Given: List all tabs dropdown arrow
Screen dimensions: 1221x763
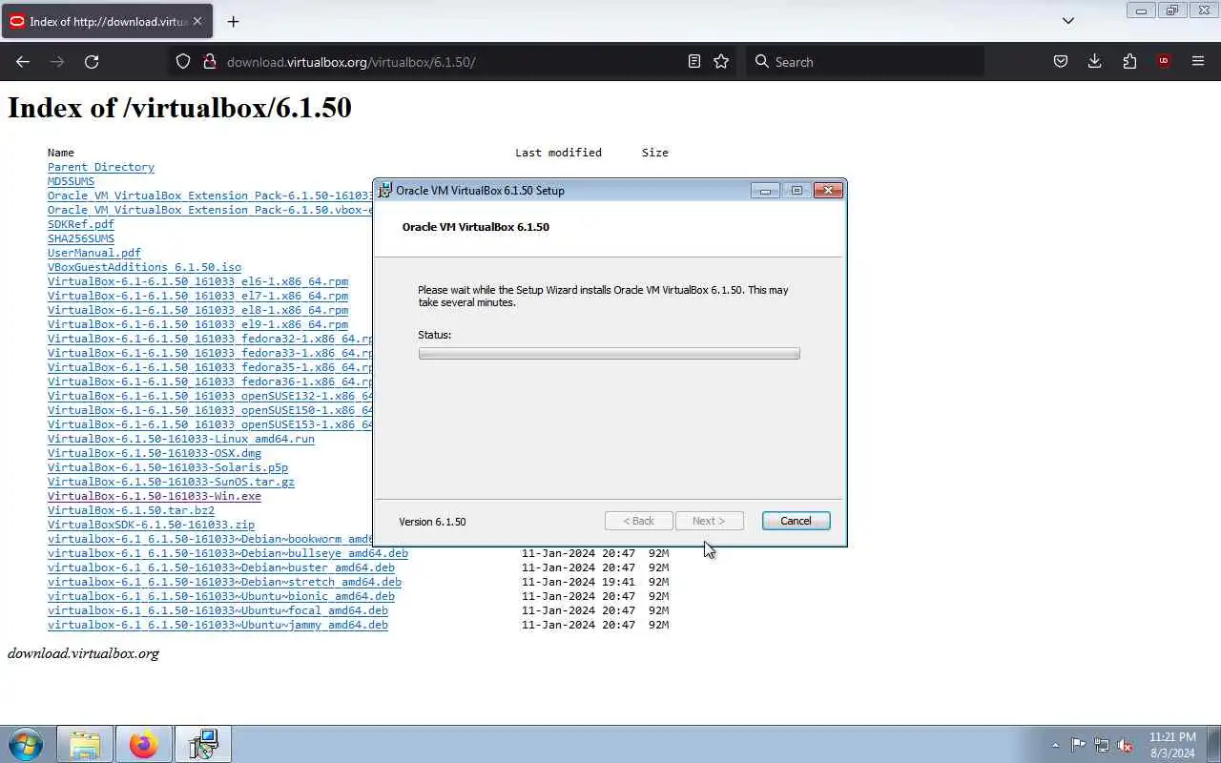Looking at the screenshot, I should pos(1068,21).
